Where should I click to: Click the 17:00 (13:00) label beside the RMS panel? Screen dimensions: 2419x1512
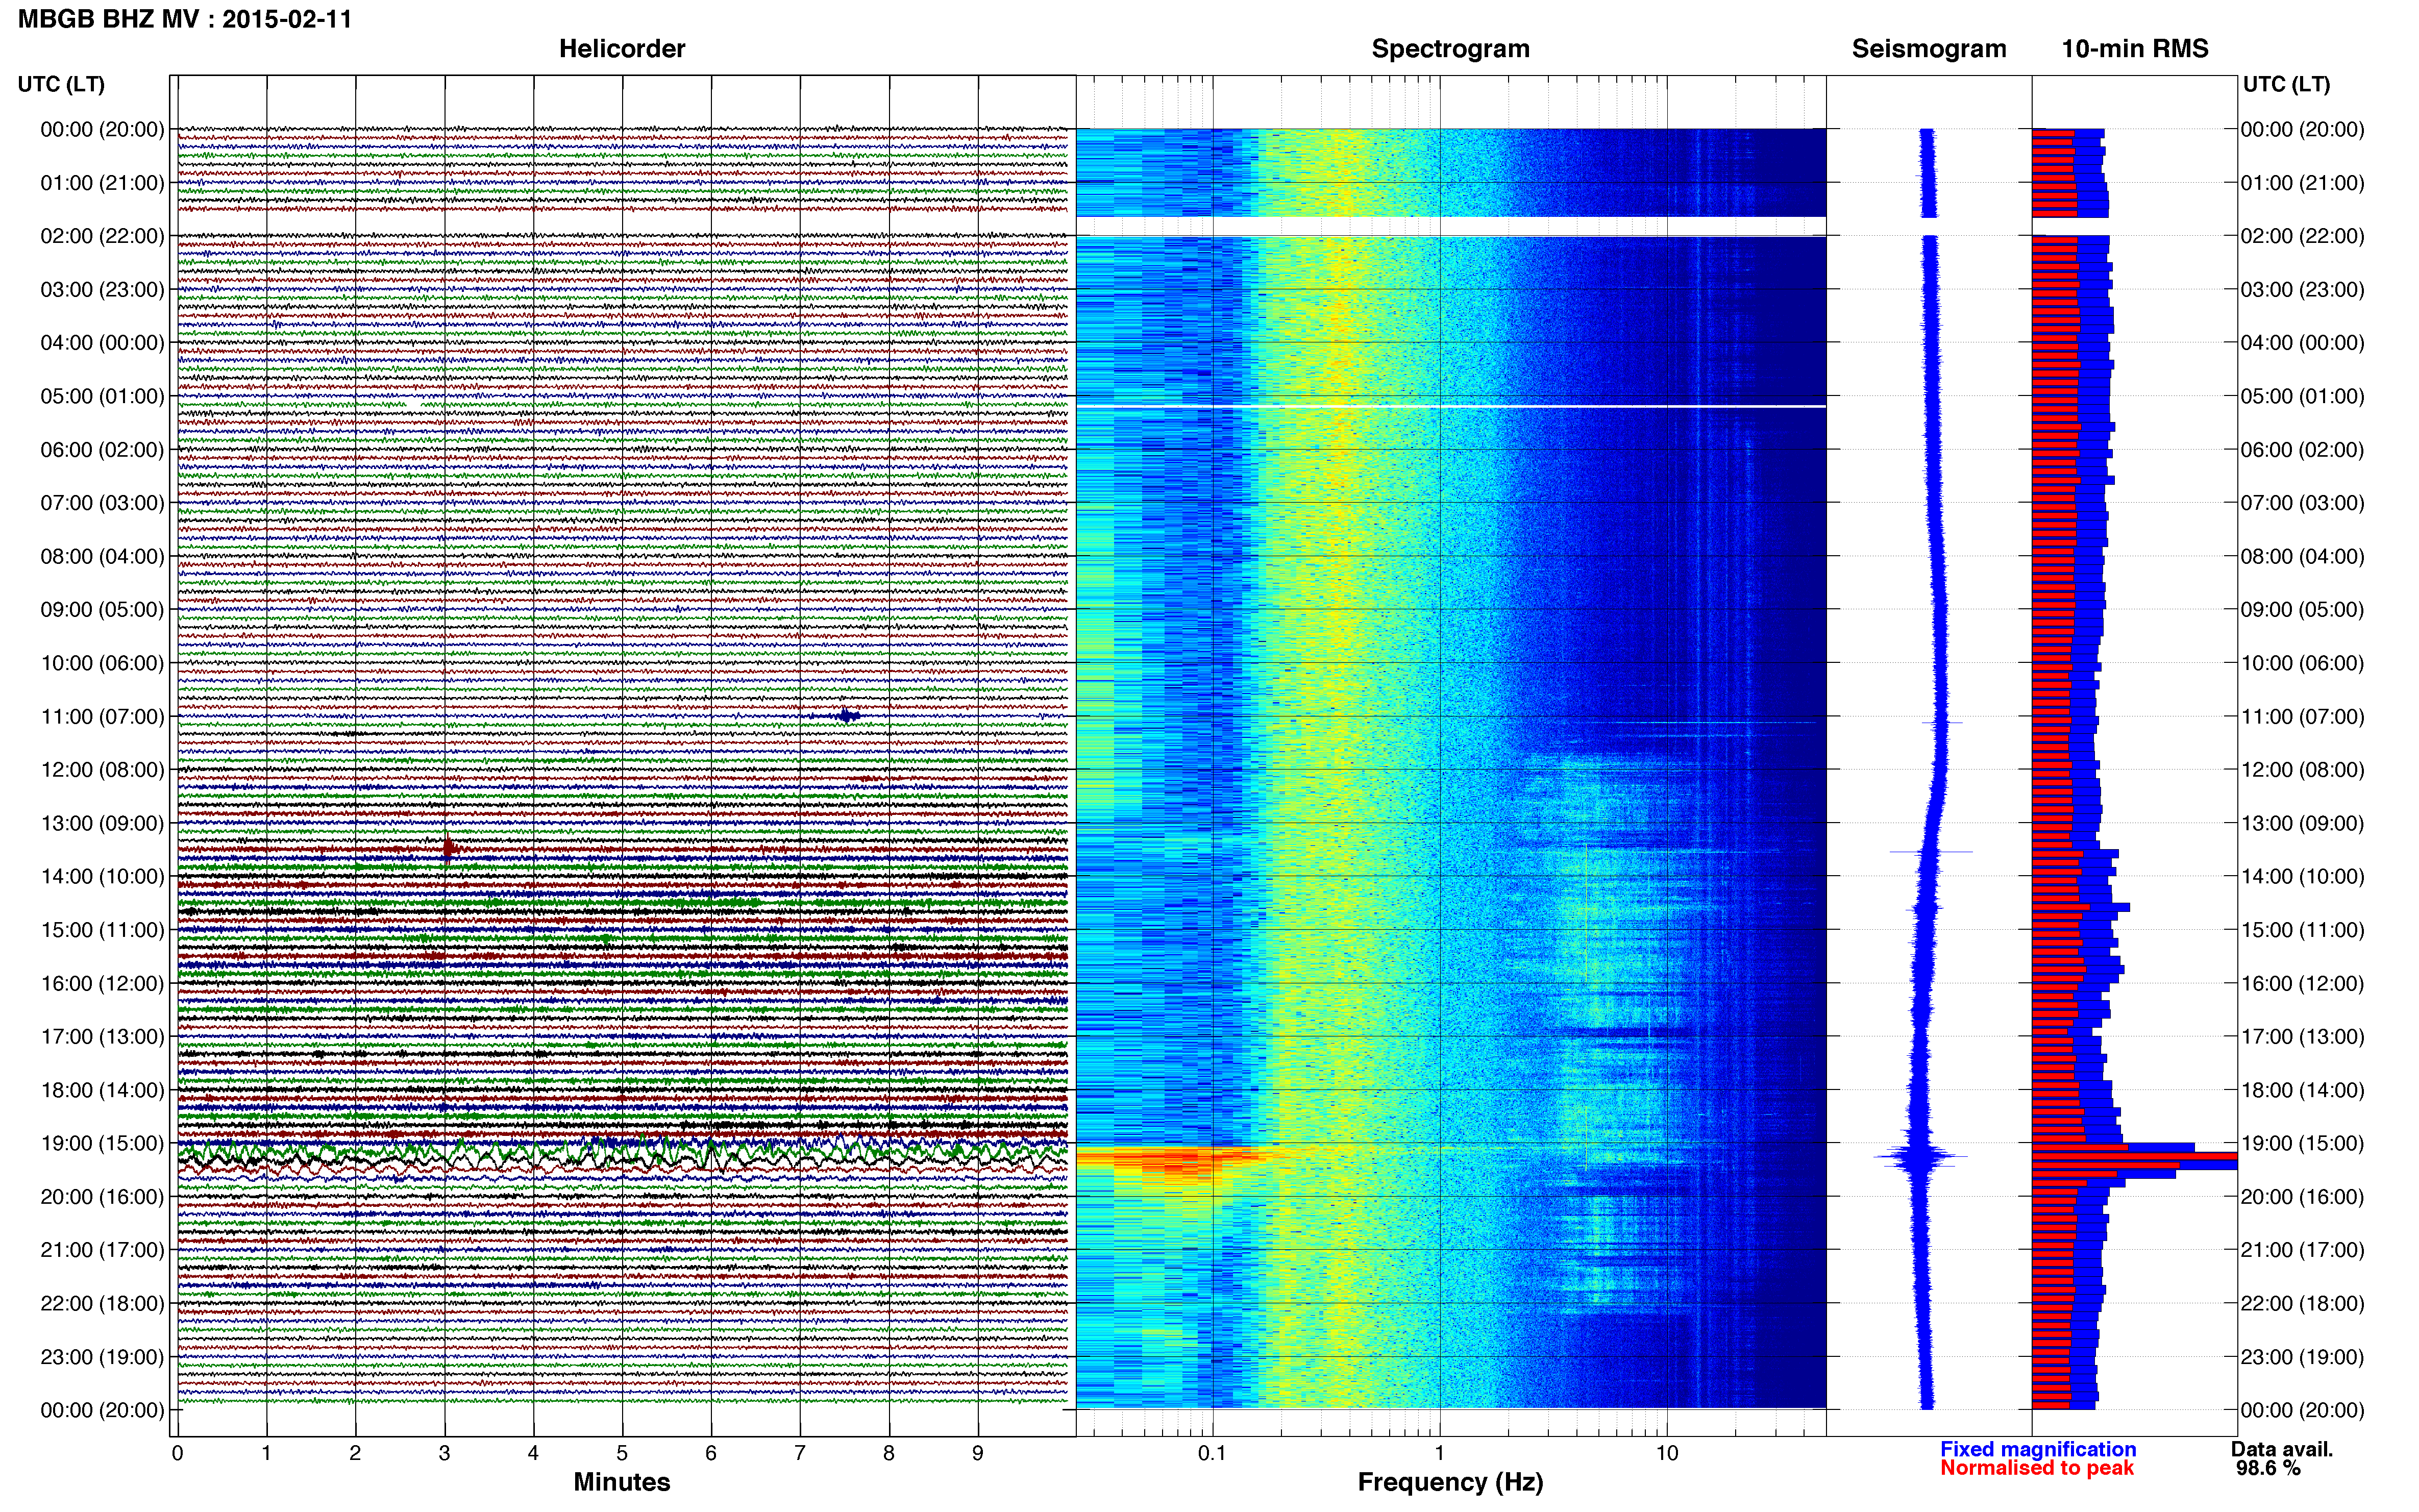click(2302, 1037)
